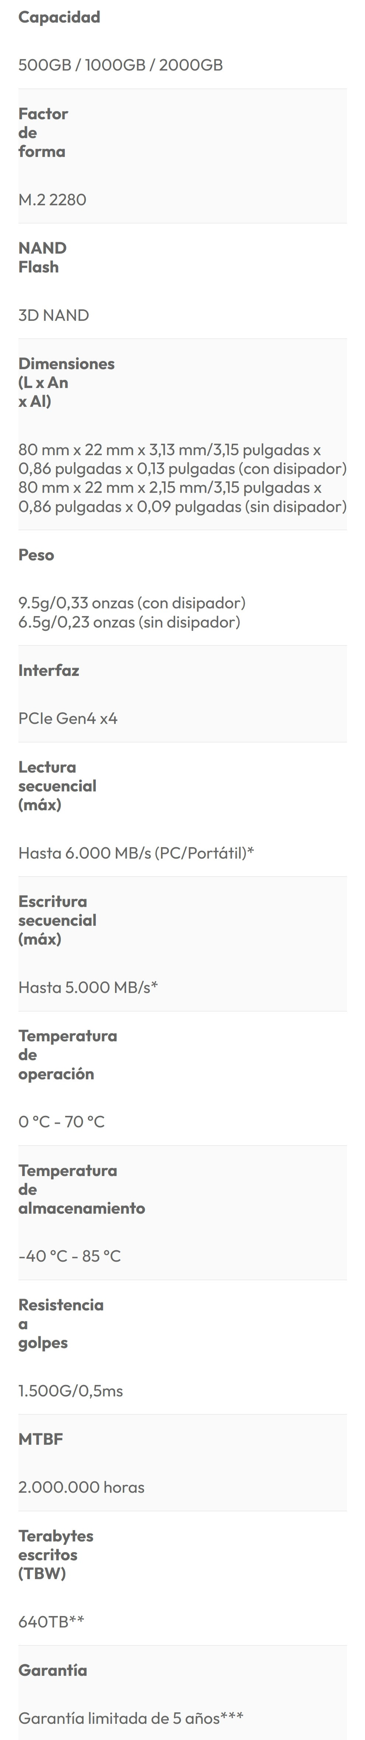Click the Lectura secuencial (máx) label
365x1740 pixels.
tap(57, 785)
